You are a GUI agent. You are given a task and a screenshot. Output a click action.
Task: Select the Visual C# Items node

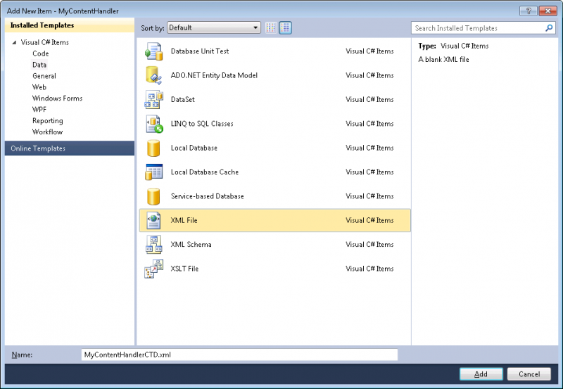(44, 42)
